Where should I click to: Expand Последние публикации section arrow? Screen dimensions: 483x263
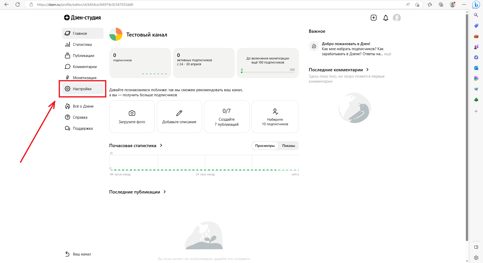click(x=165, y=192)
